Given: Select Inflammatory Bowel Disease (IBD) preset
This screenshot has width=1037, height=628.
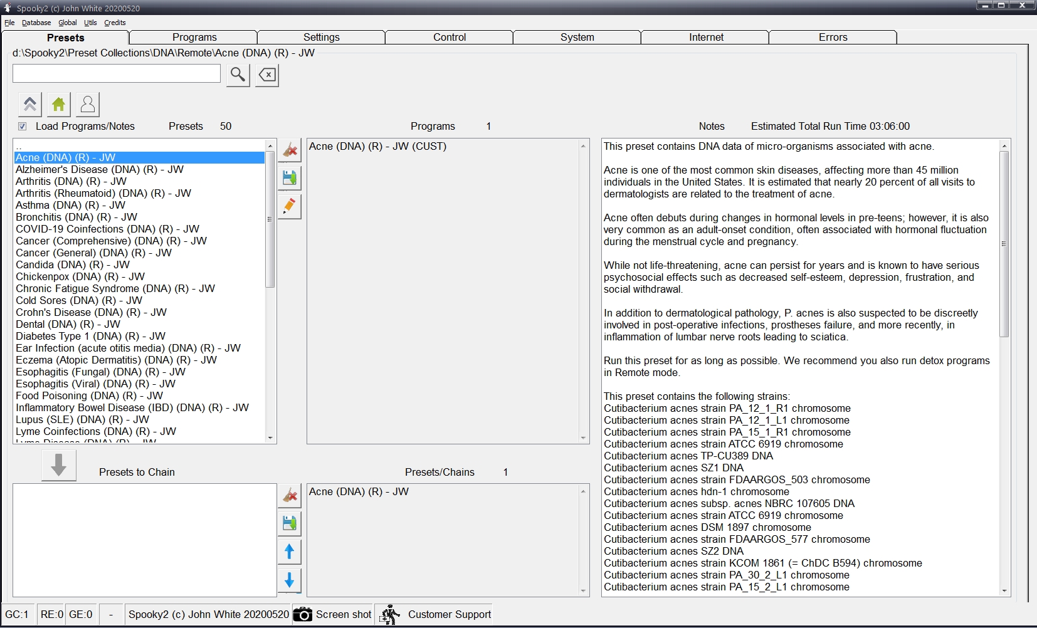Looking at the screenshot, I should (x=139, y=408).
